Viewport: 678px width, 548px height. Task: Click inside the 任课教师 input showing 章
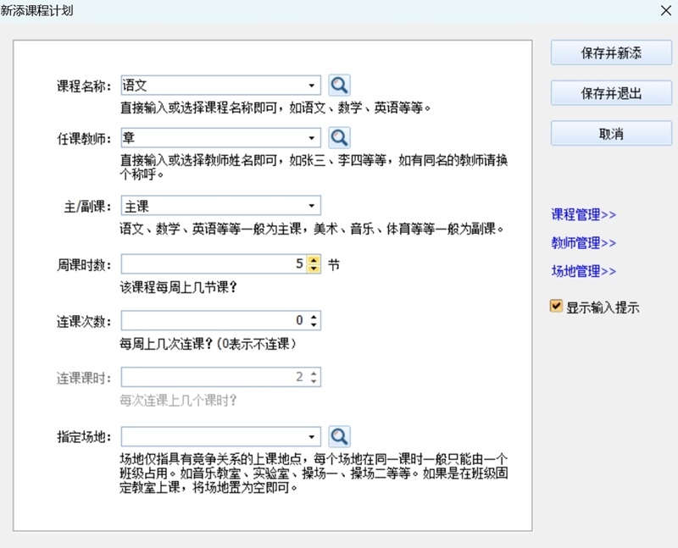[x=212, y=137]
